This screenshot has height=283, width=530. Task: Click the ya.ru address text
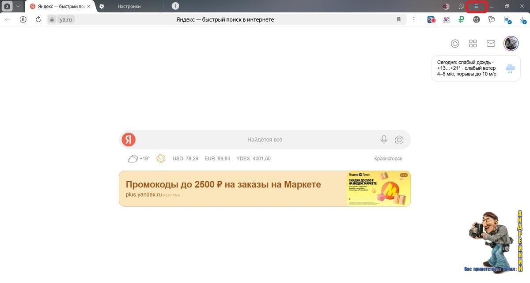point(65,19)
